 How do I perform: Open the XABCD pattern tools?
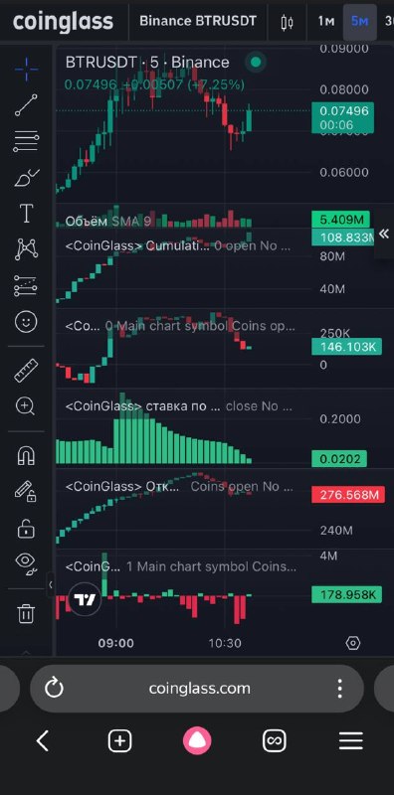[26, 249]
